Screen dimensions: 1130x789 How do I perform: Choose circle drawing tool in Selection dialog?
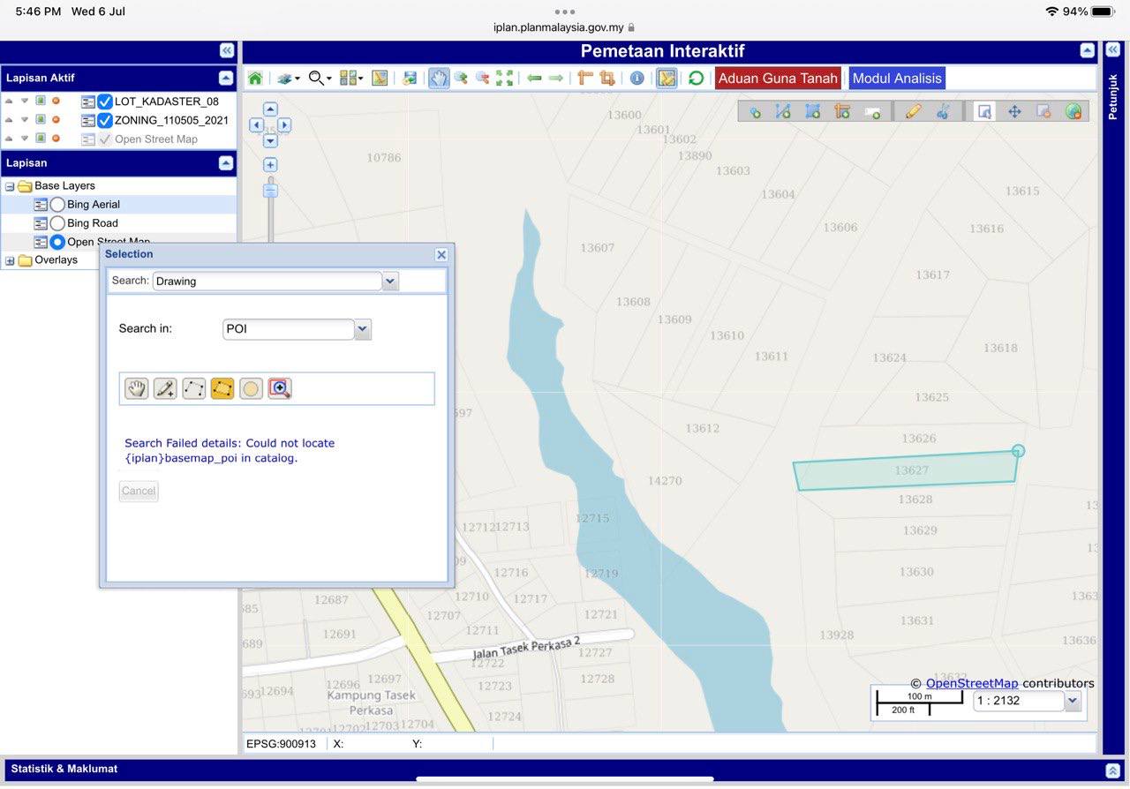(252, 388)
